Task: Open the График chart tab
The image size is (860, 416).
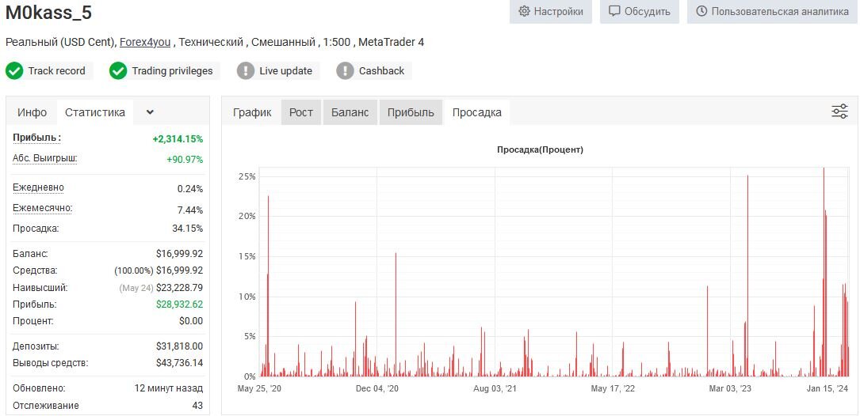Action: tap(252, 112)
